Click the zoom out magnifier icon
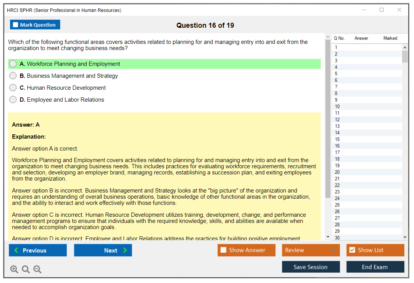The height and width of the screenshot is (283, 414). pos(37,270)
